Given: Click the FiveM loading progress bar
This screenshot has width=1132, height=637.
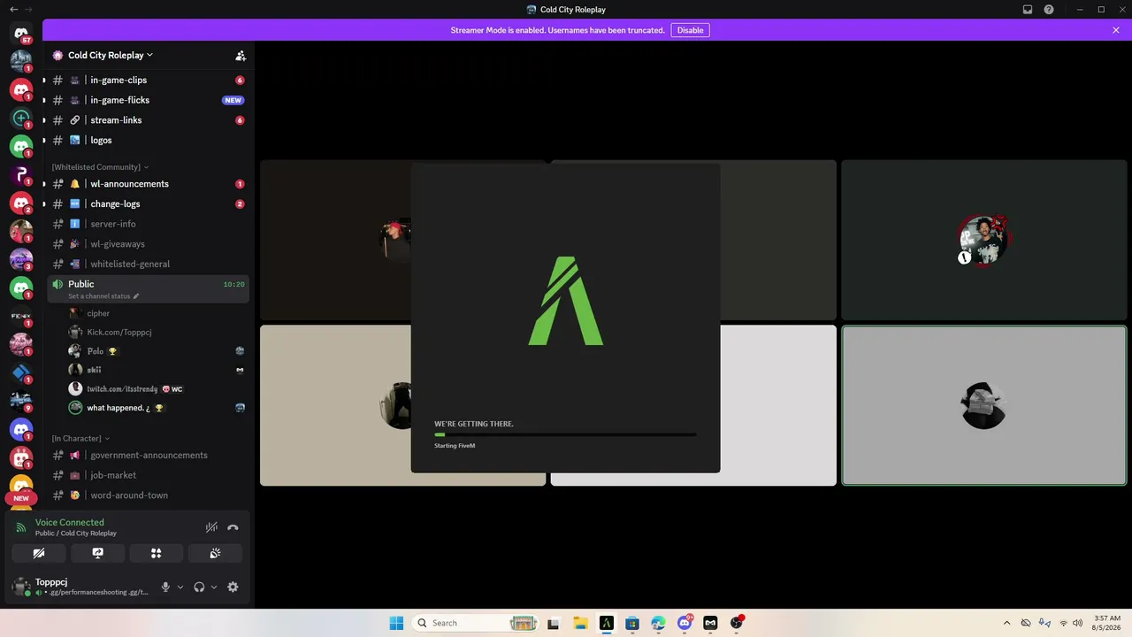Looking at the screenshot, I should (565, 434).
